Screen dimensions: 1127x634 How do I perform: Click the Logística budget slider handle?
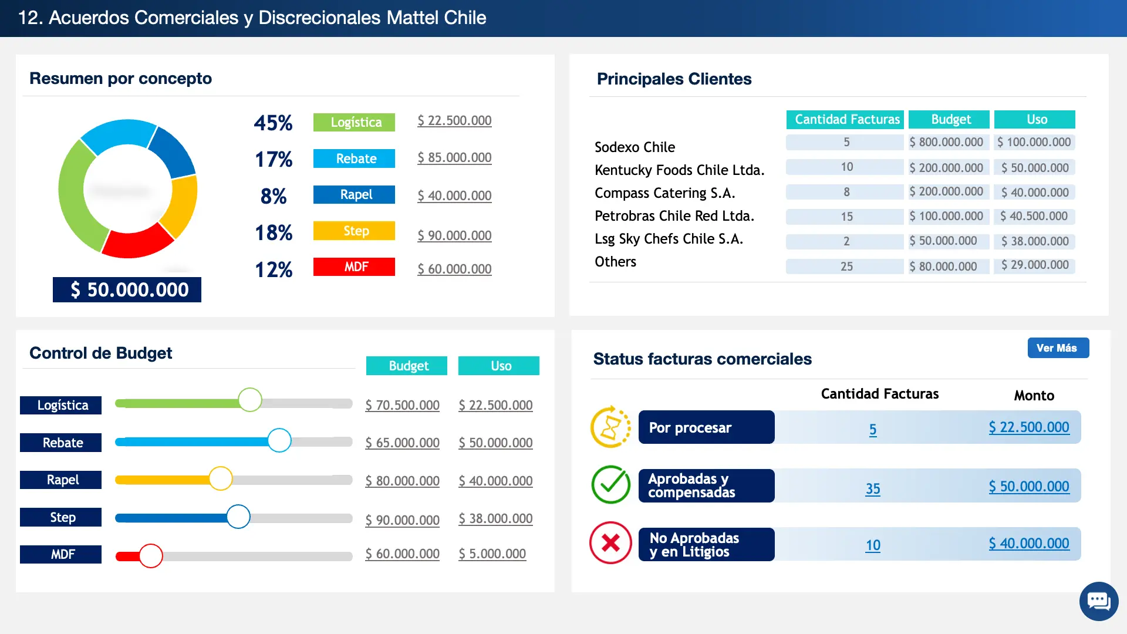[250, 400]
